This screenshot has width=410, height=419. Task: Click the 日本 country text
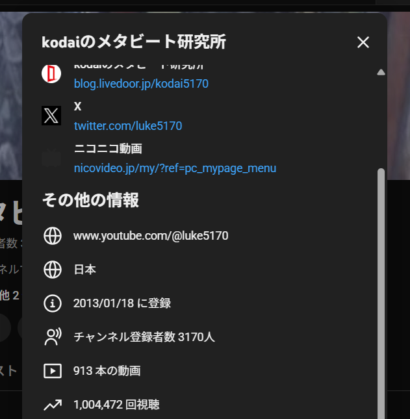tap(84, 270)
